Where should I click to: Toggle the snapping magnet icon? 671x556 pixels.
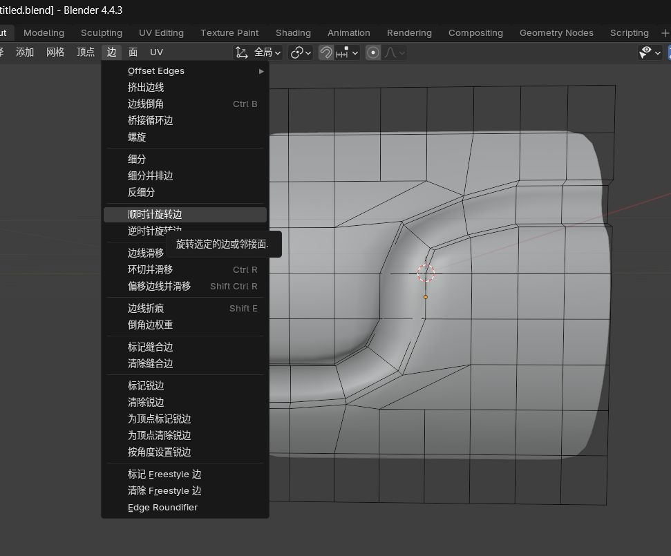point(326,52)
